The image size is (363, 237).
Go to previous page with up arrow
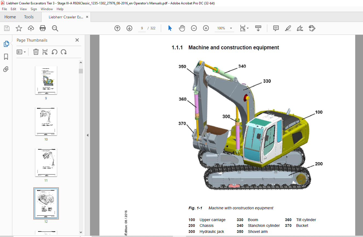(117, 28)
